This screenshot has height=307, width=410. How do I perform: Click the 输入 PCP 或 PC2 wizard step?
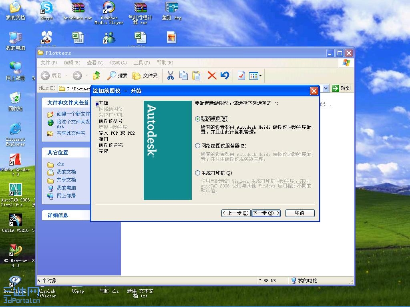(117, 133)
